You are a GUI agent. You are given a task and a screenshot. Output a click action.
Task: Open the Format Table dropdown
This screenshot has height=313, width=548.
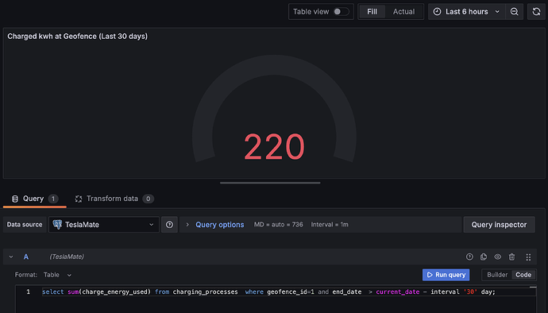click(58, 275)
